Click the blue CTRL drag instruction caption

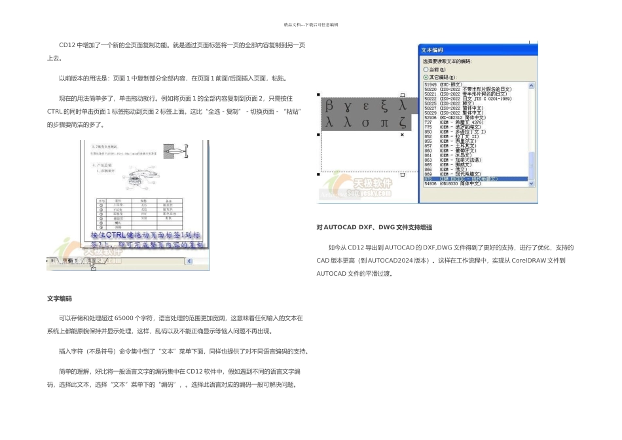coord(146,240)
